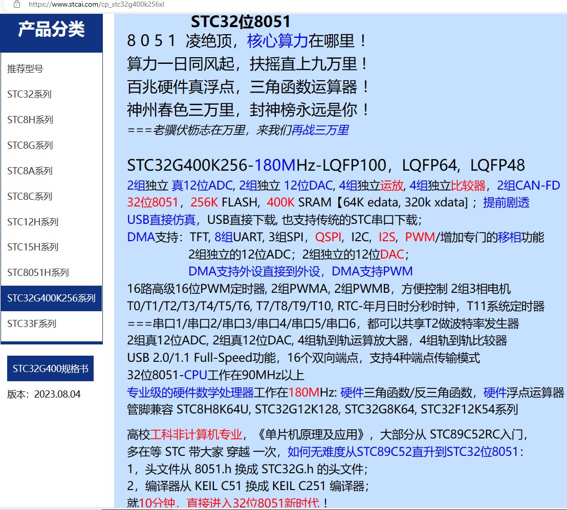Click 专业级的硬件数学处理器 blue text
This screenshot has height=510, width=567.
click(190, 392)
